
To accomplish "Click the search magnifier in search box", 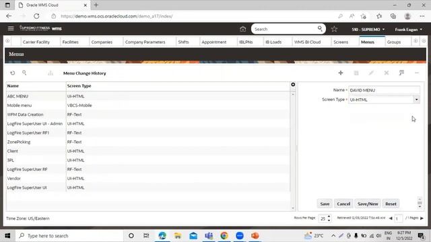I will (x=320, y=28).
